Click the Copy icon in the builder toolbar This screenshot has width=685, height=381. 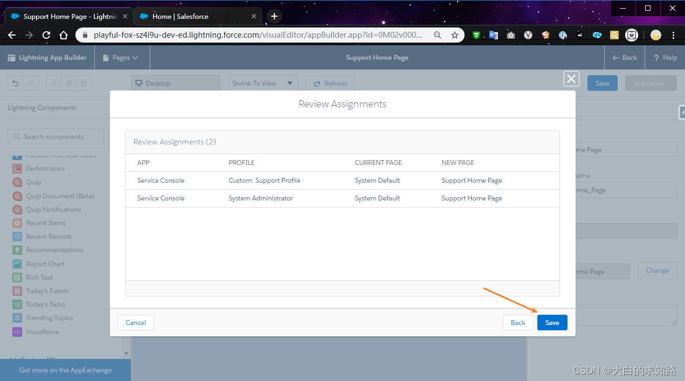click(68, 83)
